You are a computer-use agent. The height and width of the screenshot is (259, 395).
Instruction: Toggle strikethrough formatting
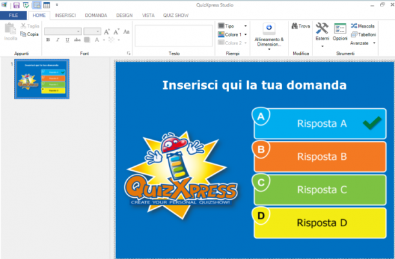pyautogui.click(x=77, y=40)
